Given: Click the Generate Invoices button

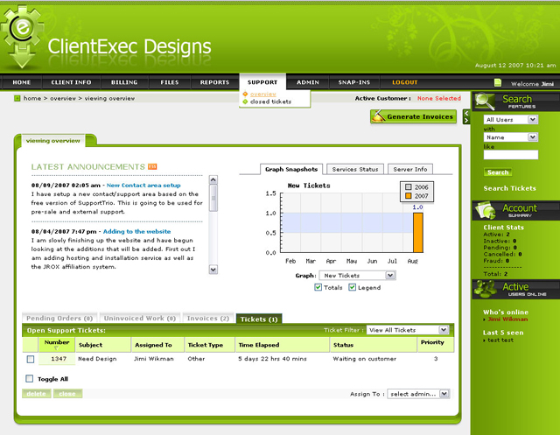Looking at the screenshot, I should [x=413, y=116].
